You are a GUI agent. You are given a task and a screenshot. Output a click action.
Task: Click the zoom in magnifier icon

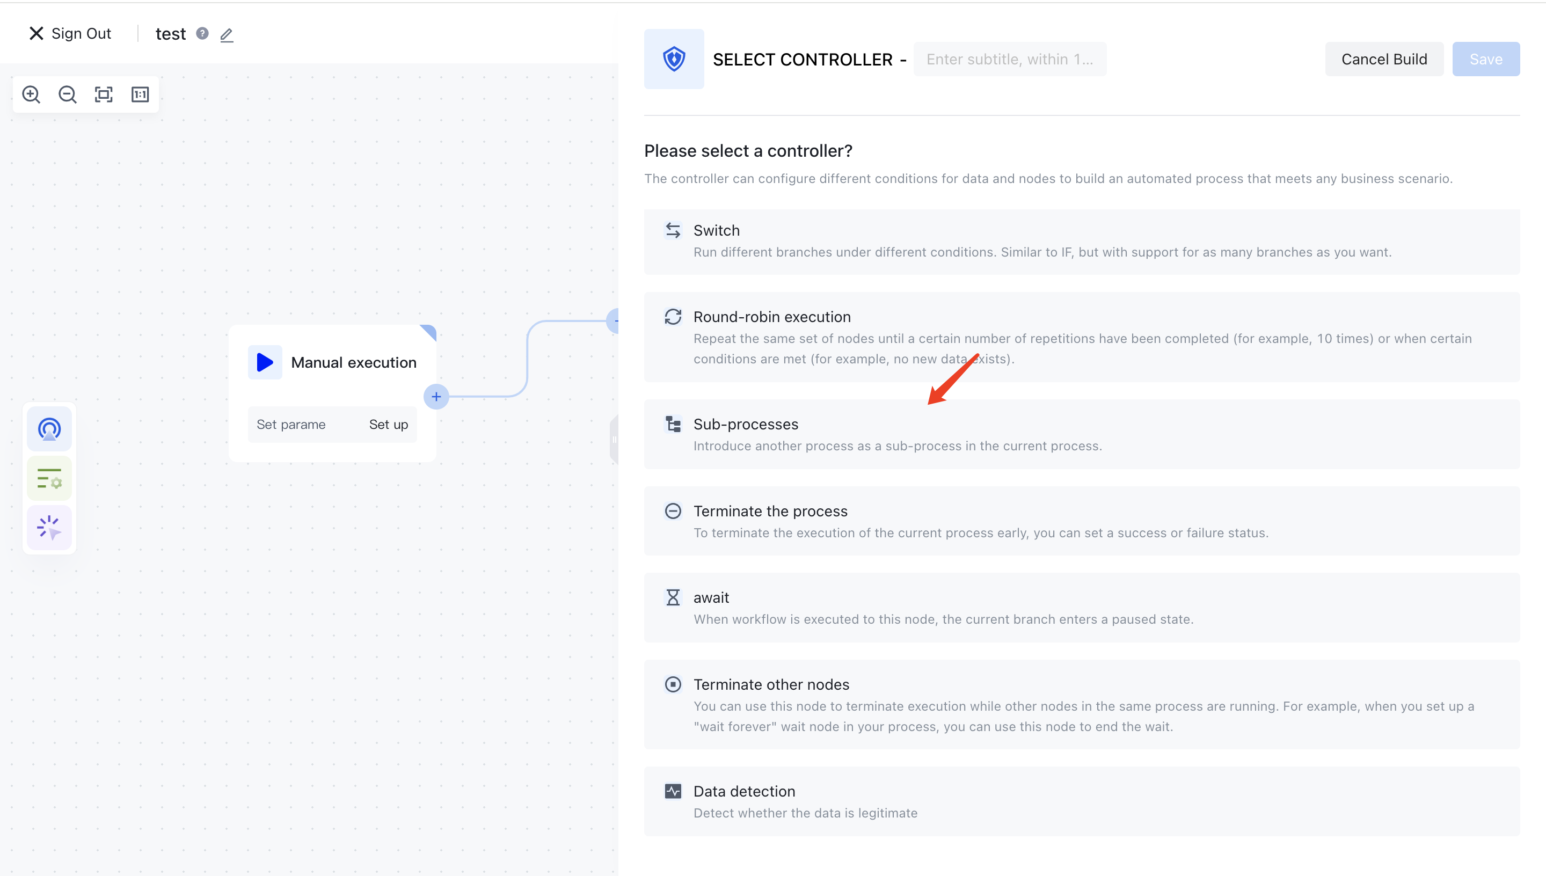click(x=31, y=94)
